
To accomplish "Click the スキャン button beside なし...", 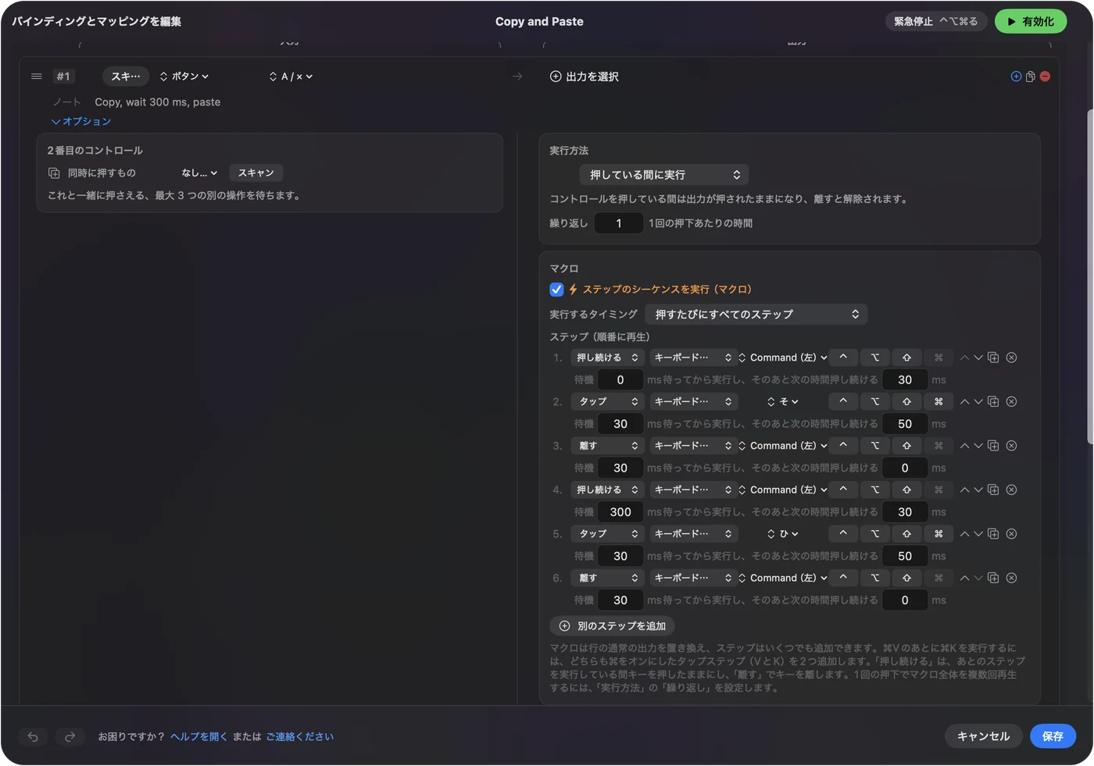I will pos(256,173).
